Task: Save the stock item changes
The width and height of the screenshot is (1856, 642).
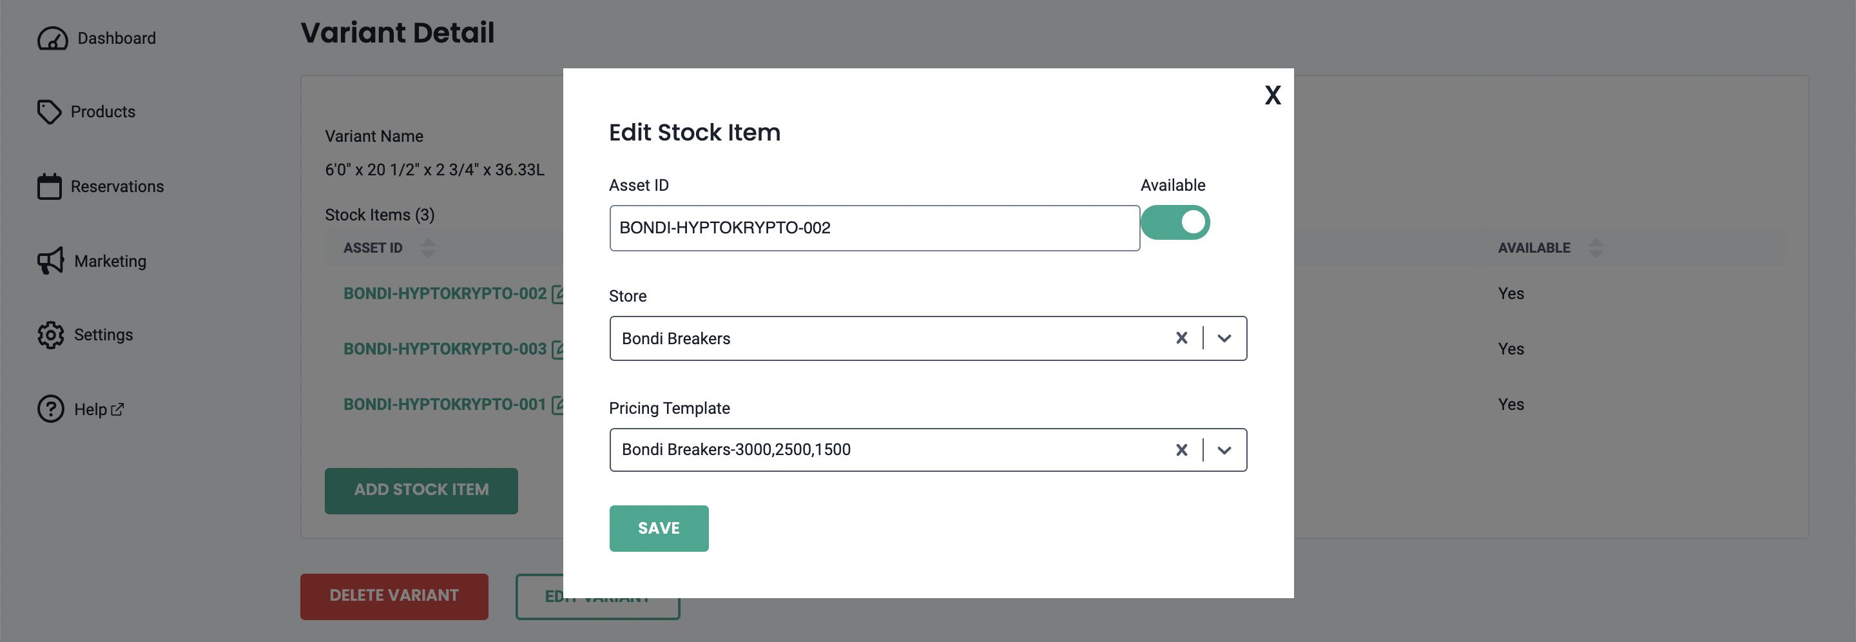Action: pyautogui.click(x=659, y=528)
